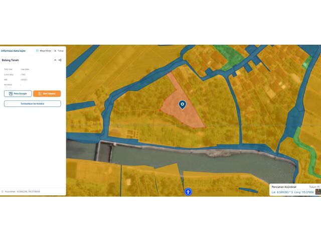Click the Meja Kerja folder icon
This screenshot has width=321, height=241.
tap(37, 51)
